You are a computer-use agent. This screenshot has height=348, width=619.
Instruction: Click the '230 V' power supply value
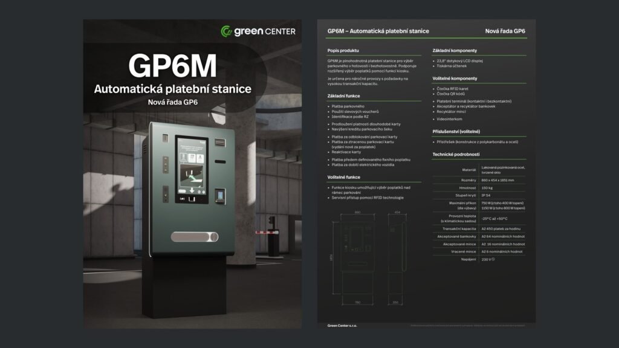(488, 259)
